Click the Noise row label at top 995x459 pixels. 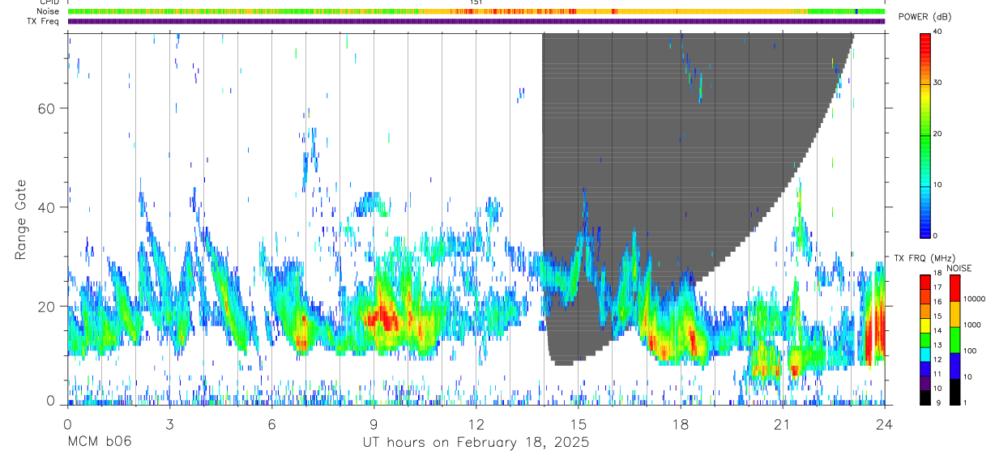point(48,11)
